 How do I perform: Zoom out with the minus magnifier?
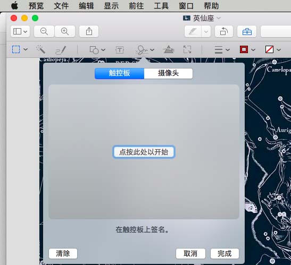[x=44, y=31]
